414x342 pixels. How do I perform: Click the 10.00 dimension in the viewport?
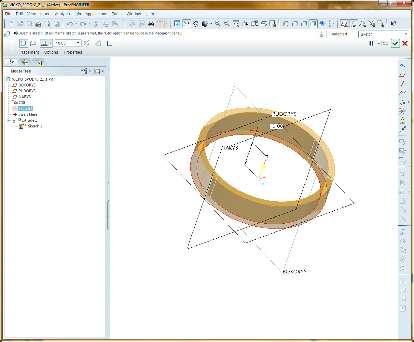[x=276, y=126]
